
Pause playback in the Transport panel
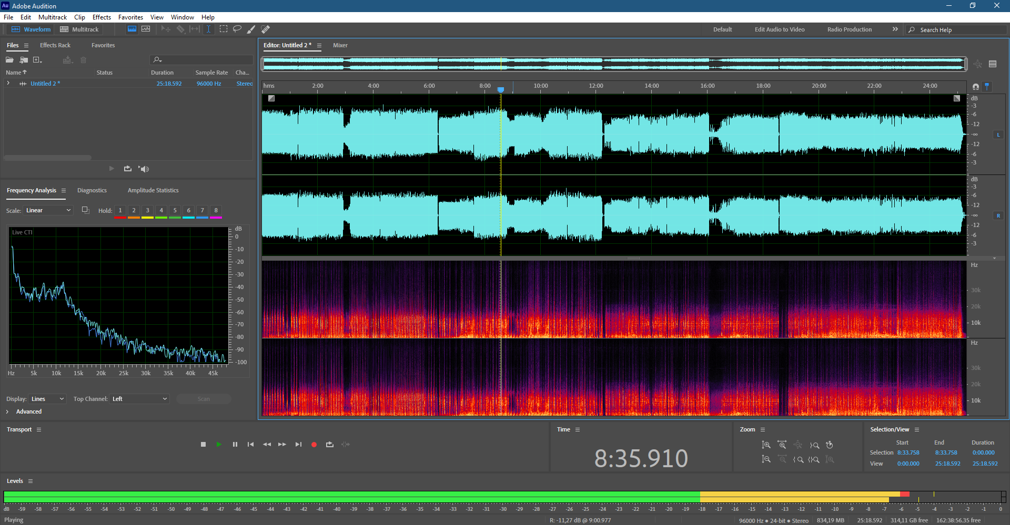coord(235,445)
